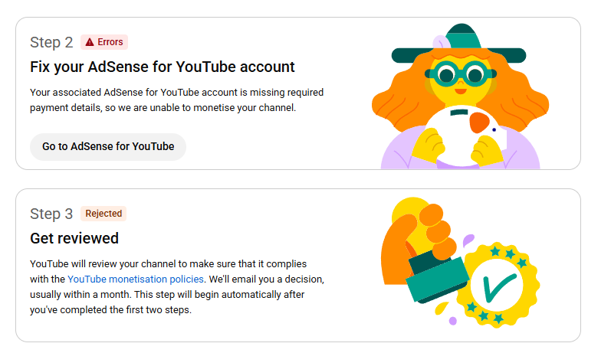
Task: Click the Rejected status badge
Action: [x=103, y=214]
